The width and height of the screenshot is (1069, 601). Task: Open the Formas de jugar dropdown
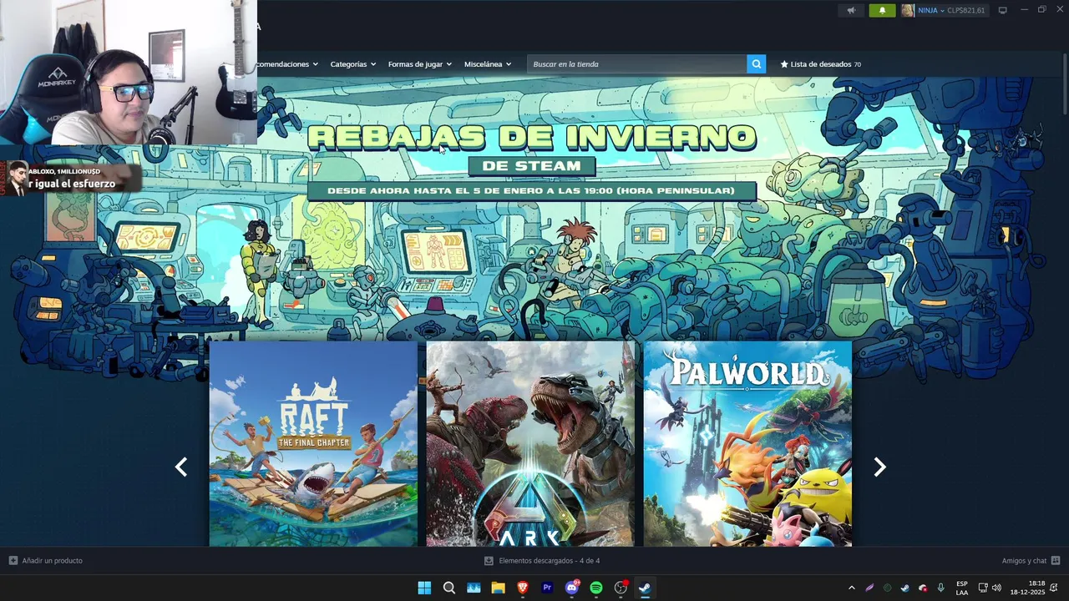pyautogui.click(x=420, y=64)
